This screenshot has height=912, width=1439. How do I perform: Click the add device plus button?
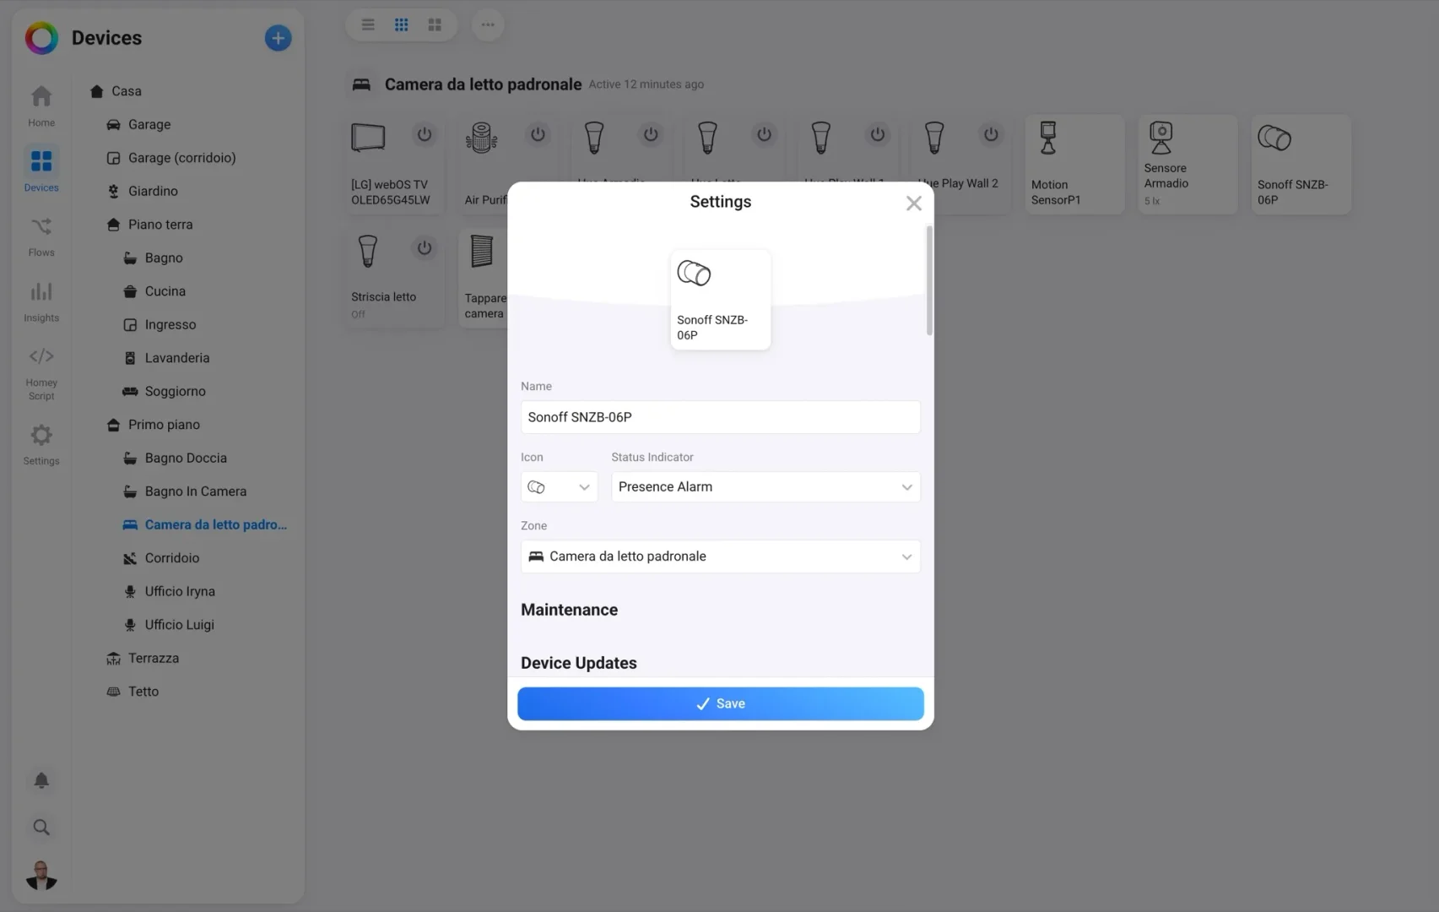click(x=278, y=38)
